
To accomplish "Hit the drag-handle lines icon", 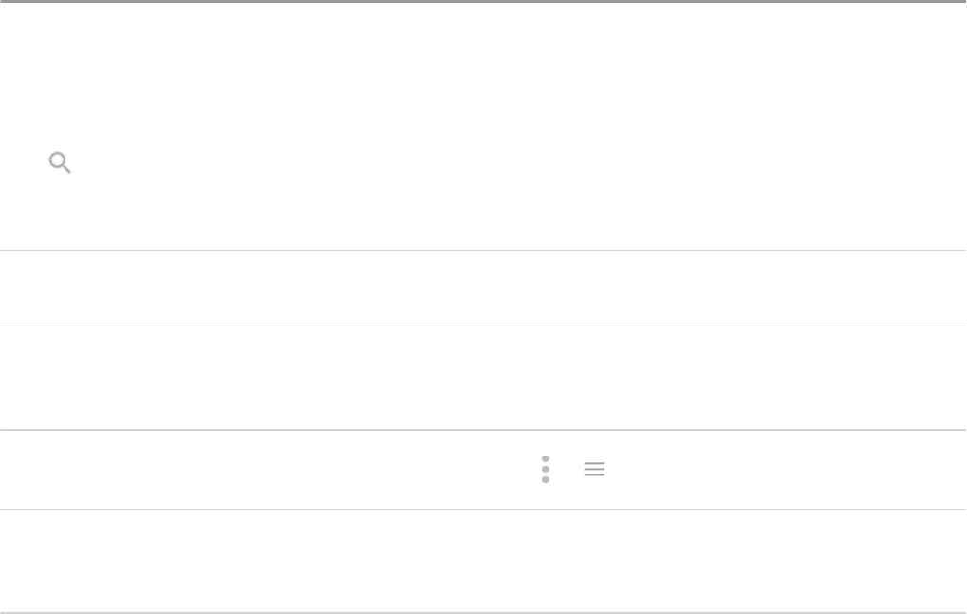I will (x=594, y=469).
